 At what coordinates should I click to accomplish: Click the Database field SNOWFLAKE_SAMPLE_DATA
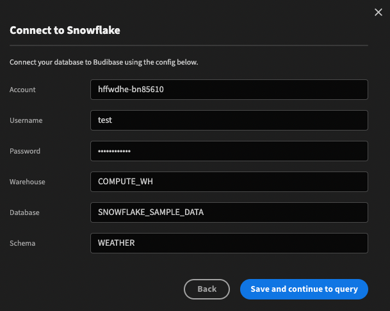coord(229,212)
